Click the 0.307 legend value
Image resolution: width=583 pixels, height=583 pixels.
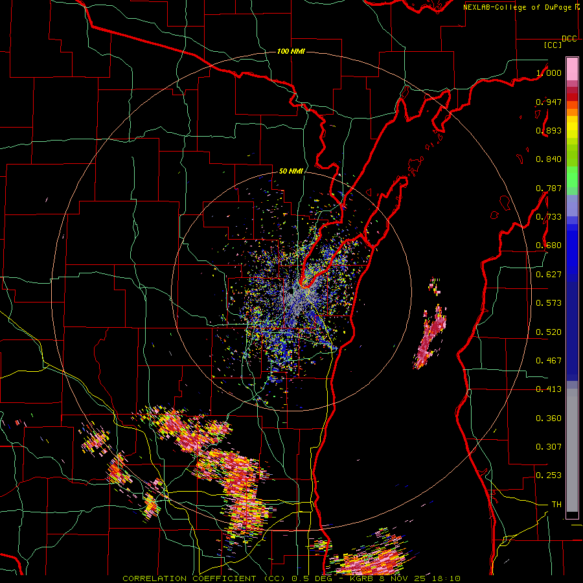click(x=549, y=446)
